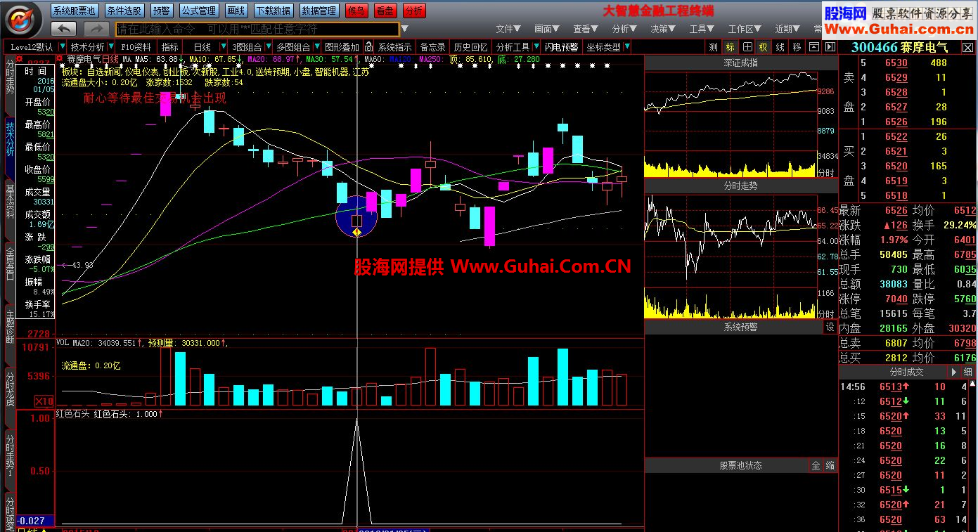The width and height of the screenshot is (978, 532).
Task: Click the boxed up-arrow panel icon
Action: (813, 47)
